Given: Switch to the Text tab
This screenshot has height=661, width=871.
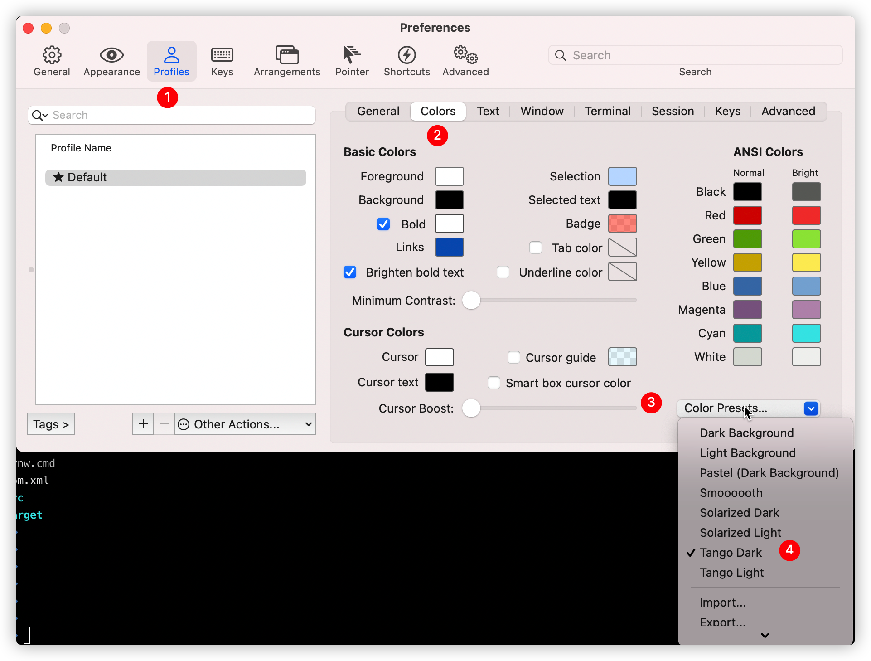Looking at the screenshot, I should coord(488,111).
